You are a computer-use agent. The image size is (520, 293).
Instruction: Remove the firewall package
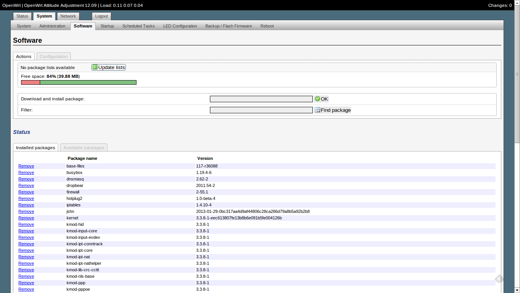tap(26, 192)
